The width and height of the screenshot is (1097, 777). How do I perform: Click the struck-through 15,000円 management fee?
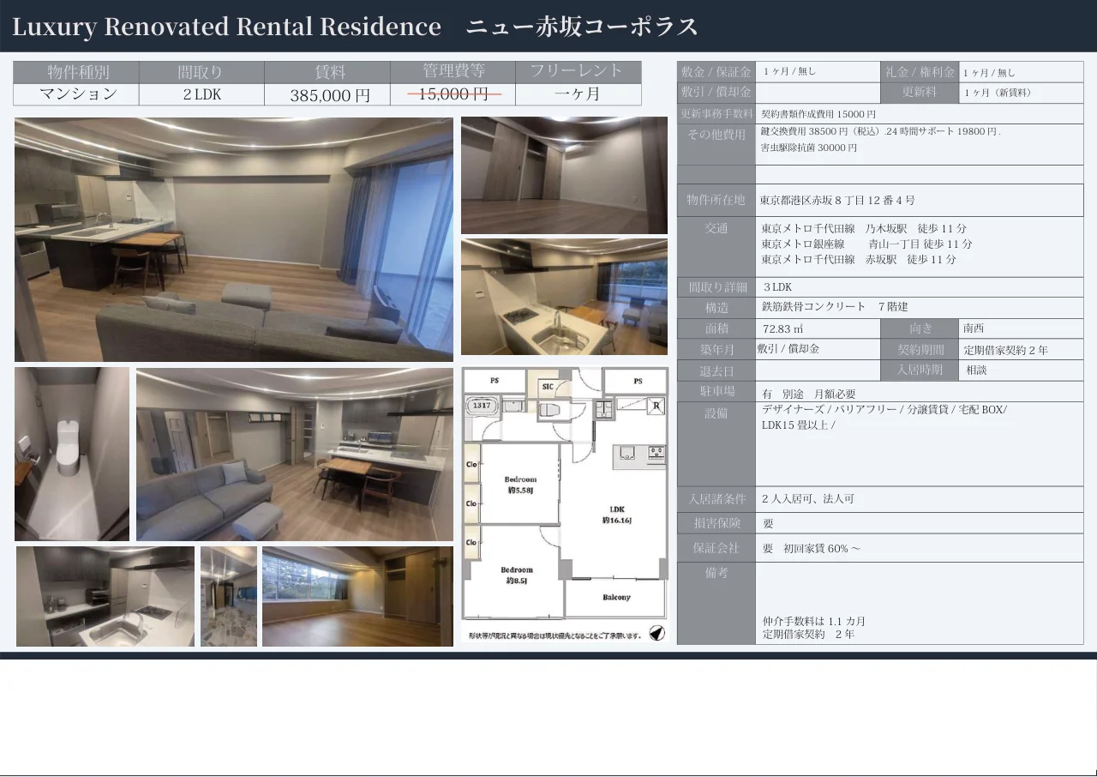[x=453, y=94]
